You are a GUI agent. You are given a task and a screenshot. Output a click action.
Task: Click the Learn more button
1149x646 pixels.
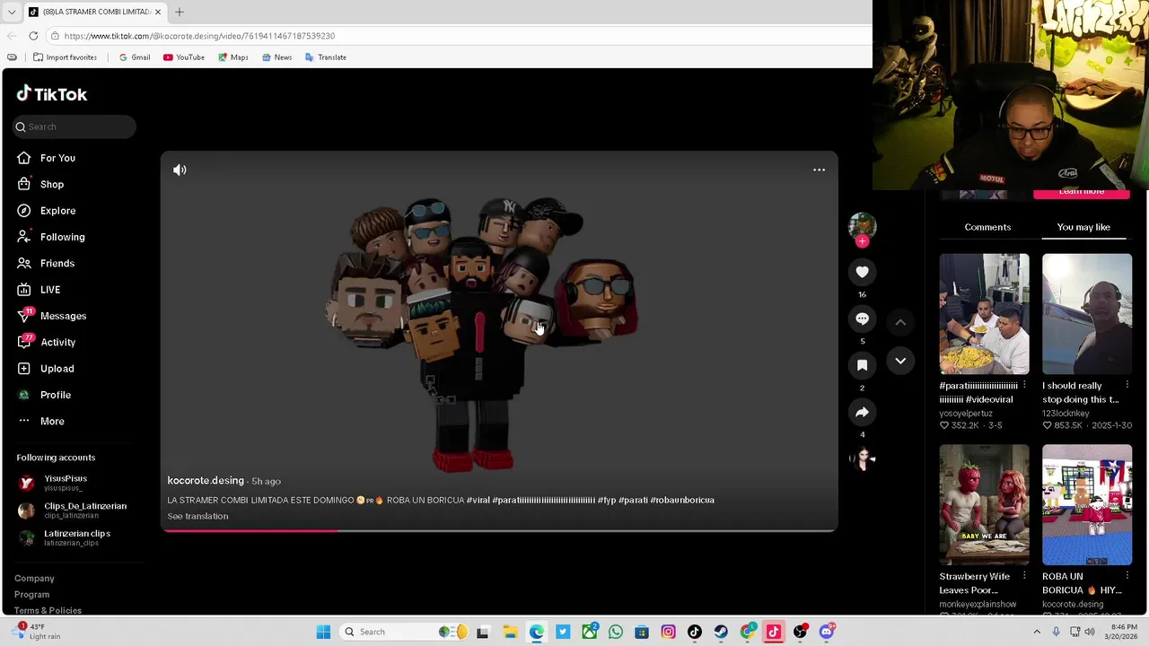pyautogui.click(x=1082, y=193)
